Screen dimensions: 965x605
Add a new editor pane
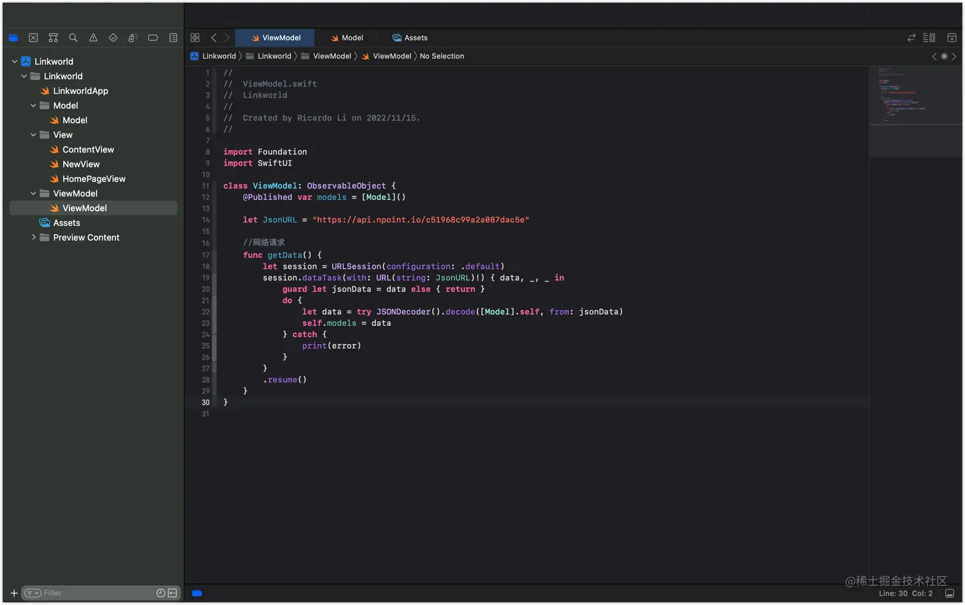tap(952, 38)
